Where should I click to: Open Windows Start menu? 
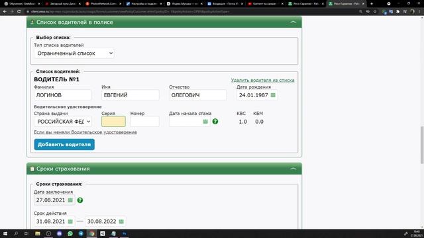(x=5, y=233)
